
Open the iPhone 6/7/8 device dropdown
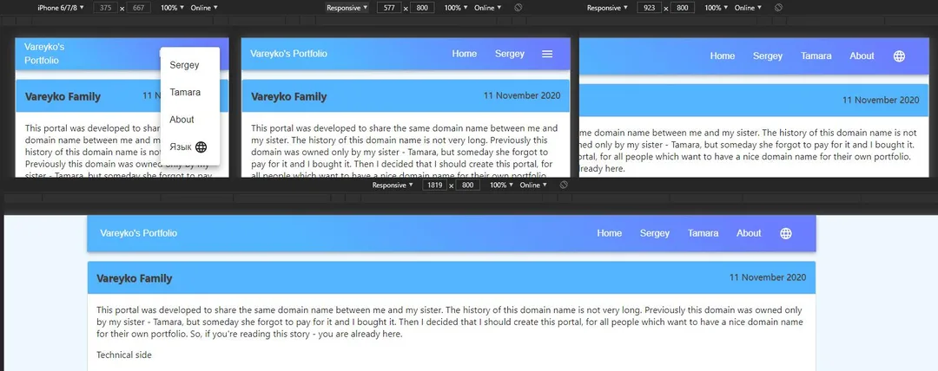[61, 8]
